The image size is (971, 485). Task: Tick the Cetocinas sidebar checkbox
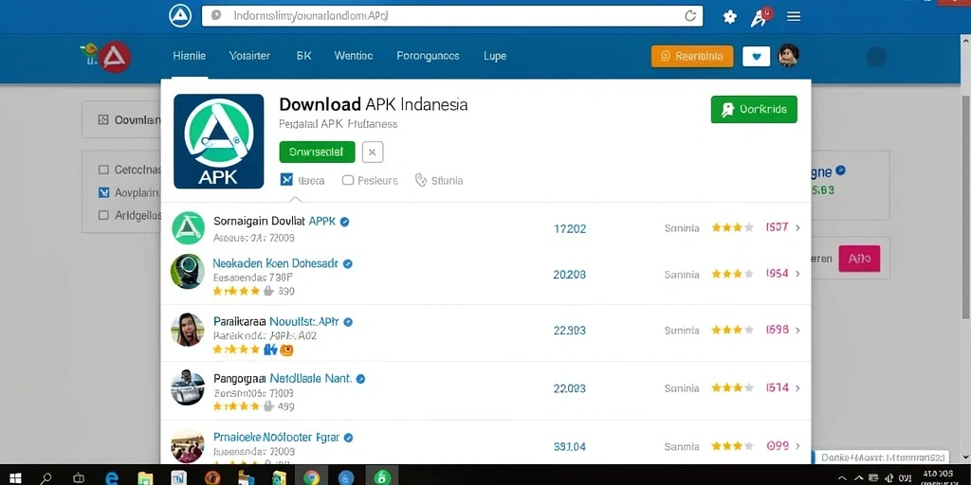click(103, 170)
